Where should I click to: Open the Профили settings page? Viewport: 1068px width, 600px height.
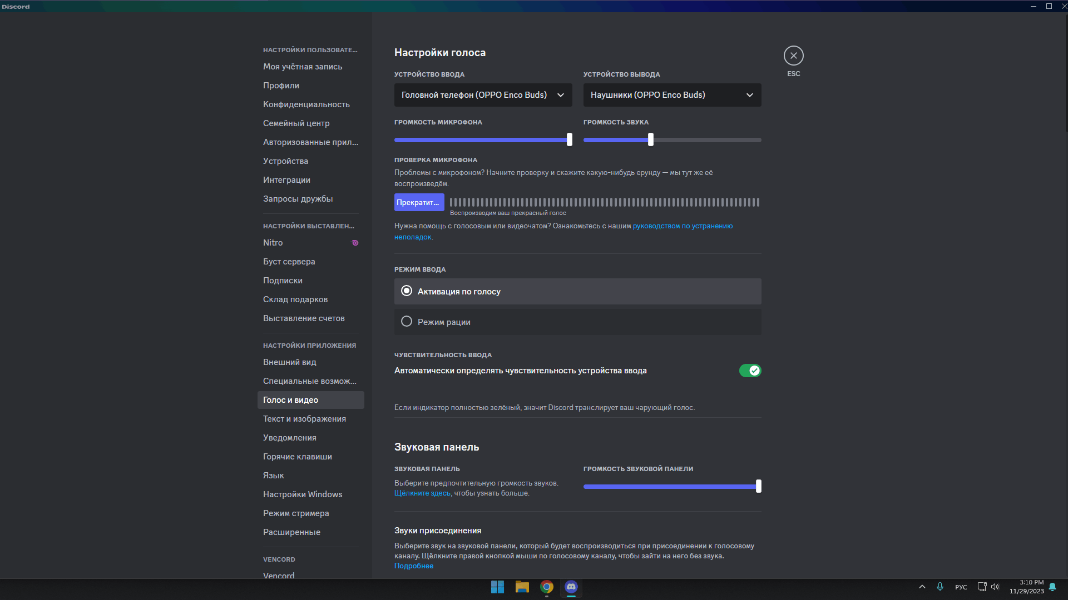pyautogui.click(x=310, y=86)
